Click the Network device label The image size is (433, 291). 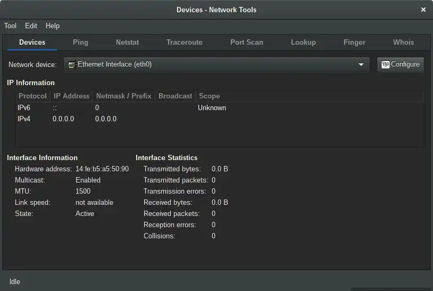pyautogui.click(x=32, y=64)
